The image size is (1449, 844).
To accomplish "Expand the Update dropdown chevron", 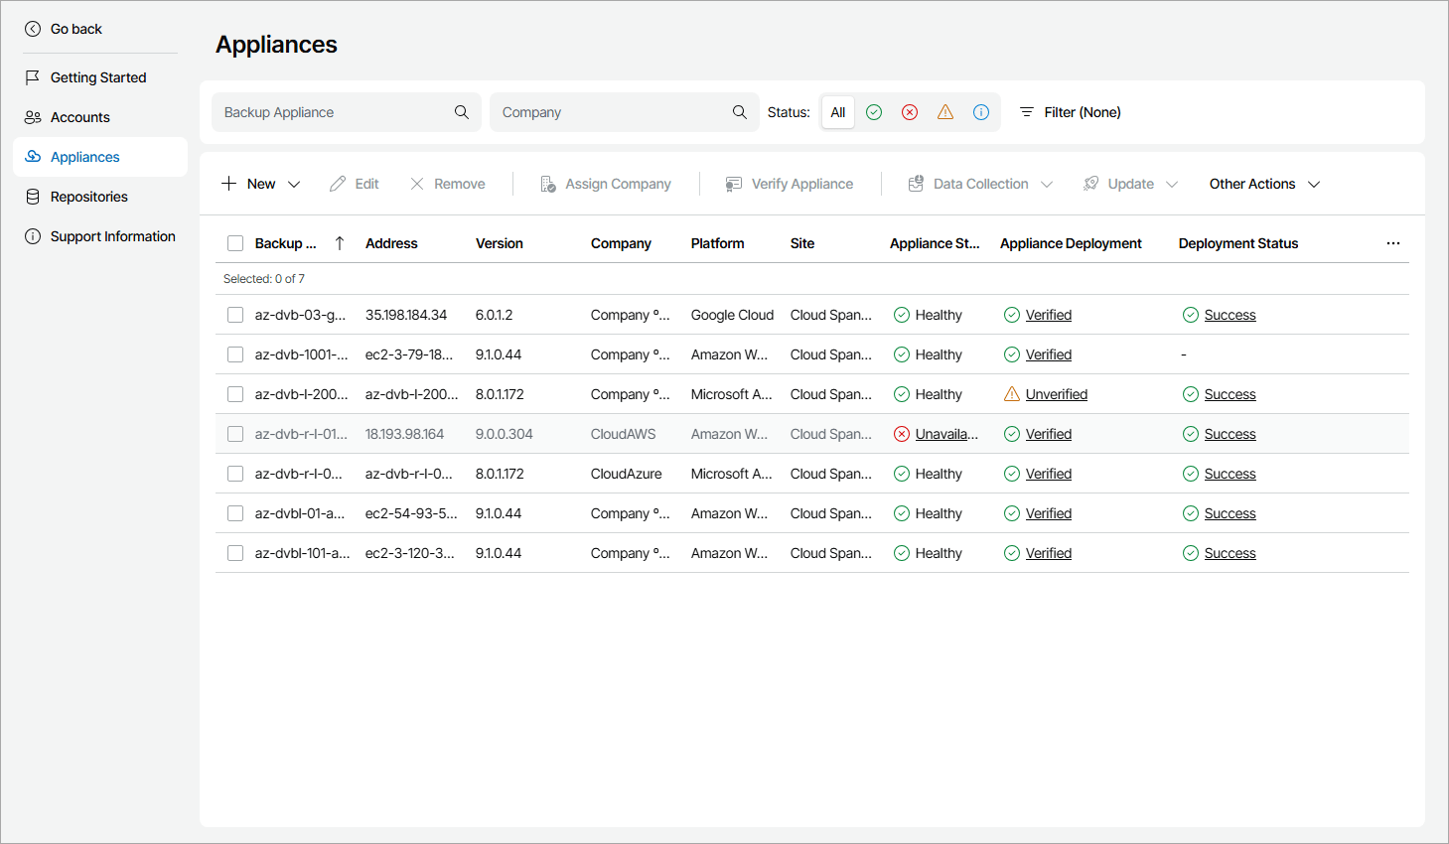I will point(1172,183).
